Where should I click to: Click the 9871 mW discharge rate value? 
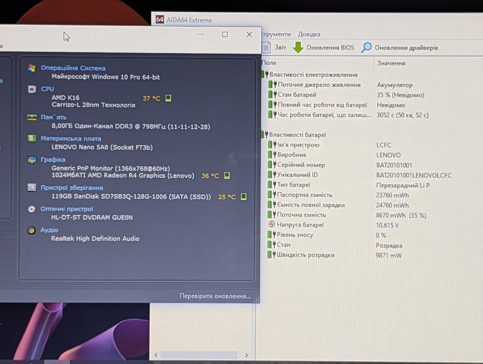[388, 256]
